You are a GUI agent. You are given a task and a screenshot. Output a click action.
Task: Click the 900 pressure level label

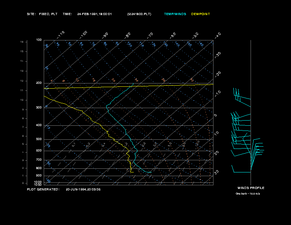[x=39, y=175]
